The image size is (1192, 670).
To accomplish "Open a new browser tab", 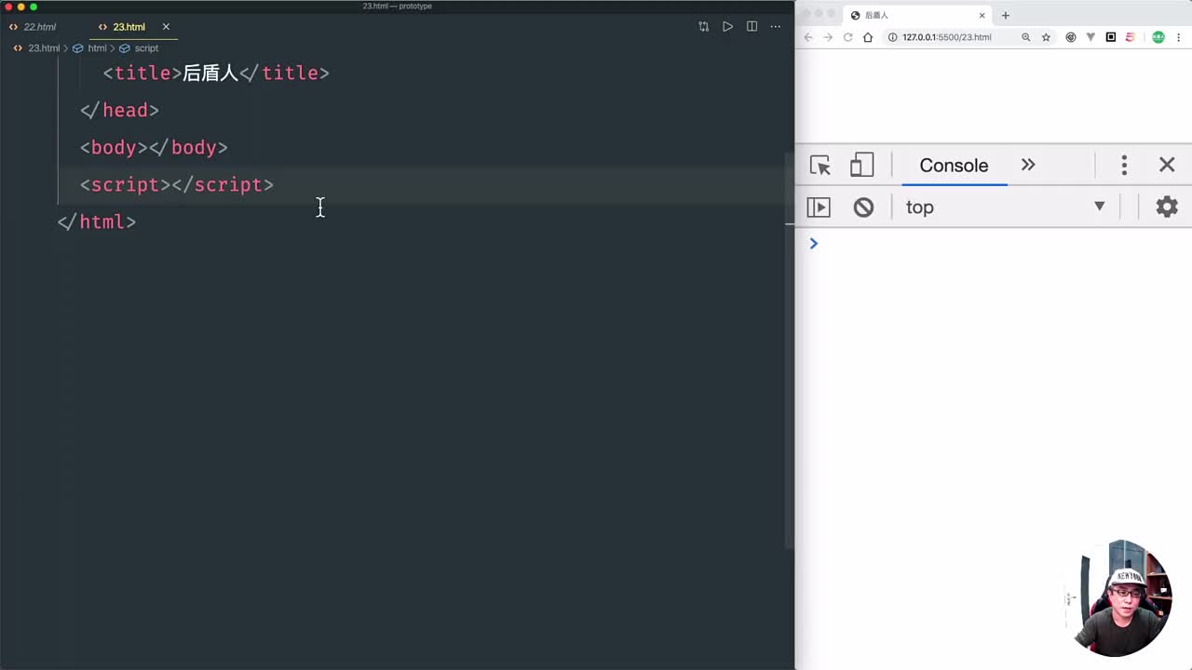I will 1005,16.
